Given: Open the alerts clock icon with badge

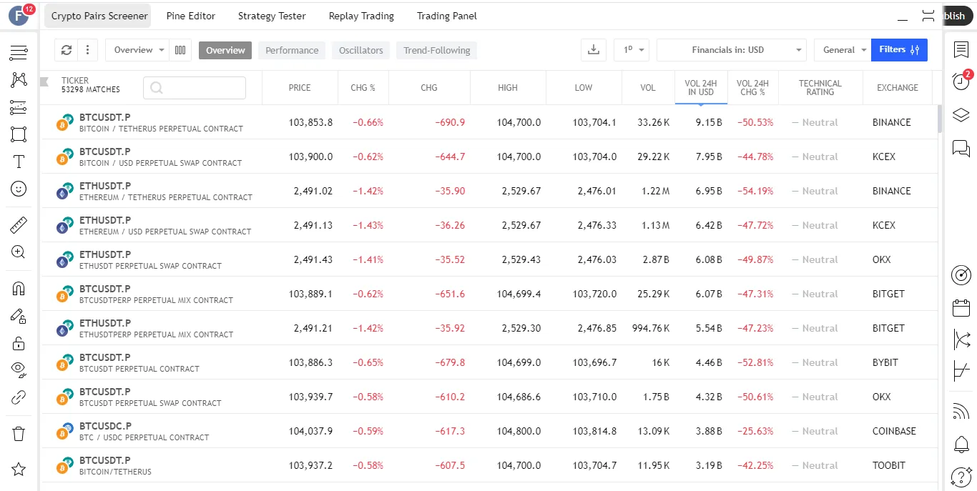Looking at the screenshot, I should [961, 81].
